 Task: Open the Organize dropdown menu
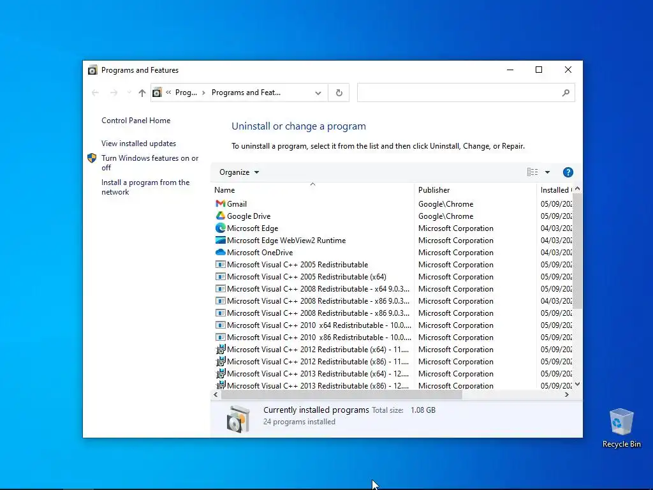(x=239, y=172)
